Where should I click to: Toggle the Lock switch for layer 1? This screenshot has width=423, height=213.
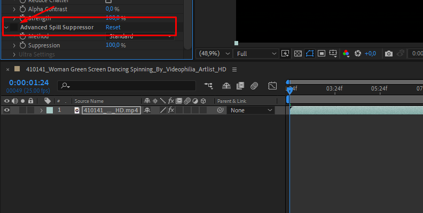(x=30, y=110)
